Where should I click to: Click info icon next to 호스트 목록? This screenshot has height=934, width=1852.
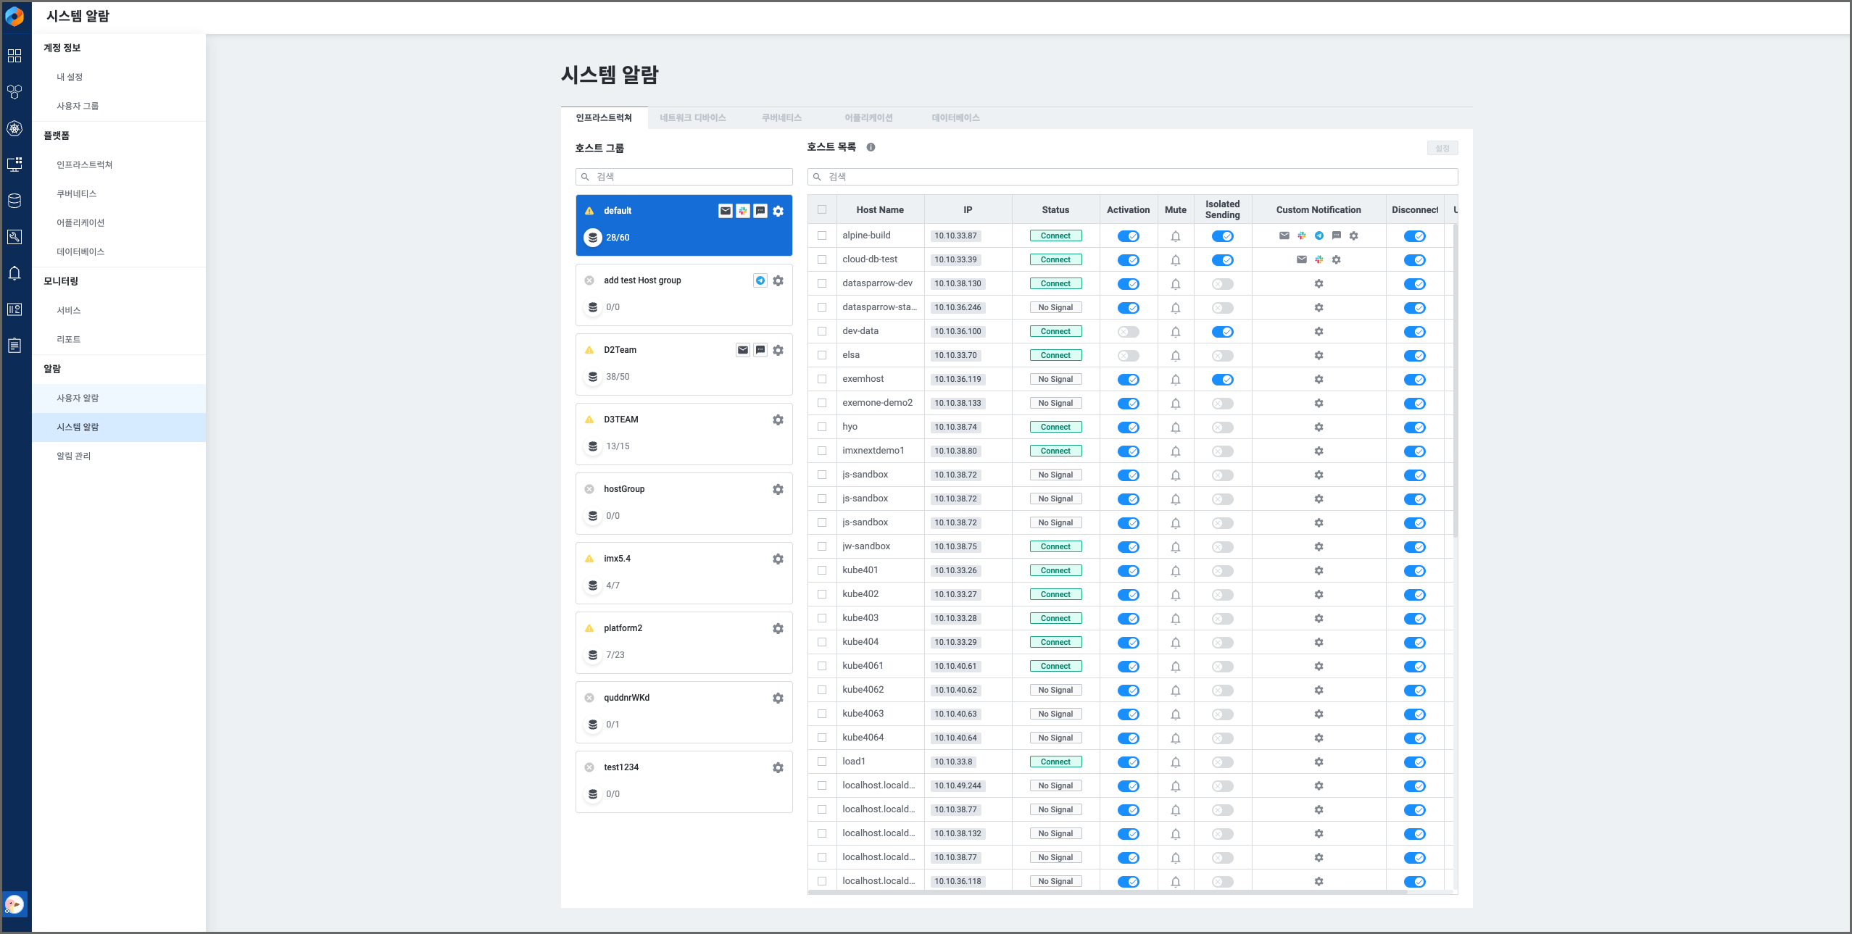click(x=871, y=147)
